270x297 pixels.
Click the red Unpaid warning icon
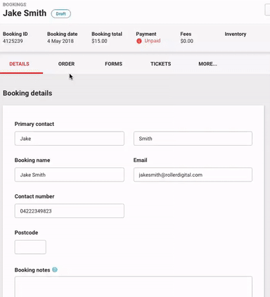coord(139,41)
